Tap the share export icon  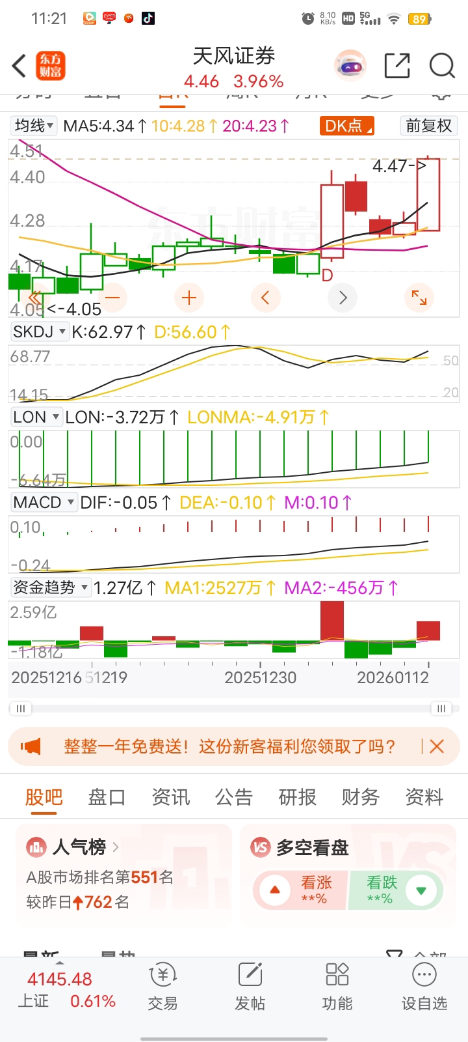pyautogui.click(x=397, y=66)
